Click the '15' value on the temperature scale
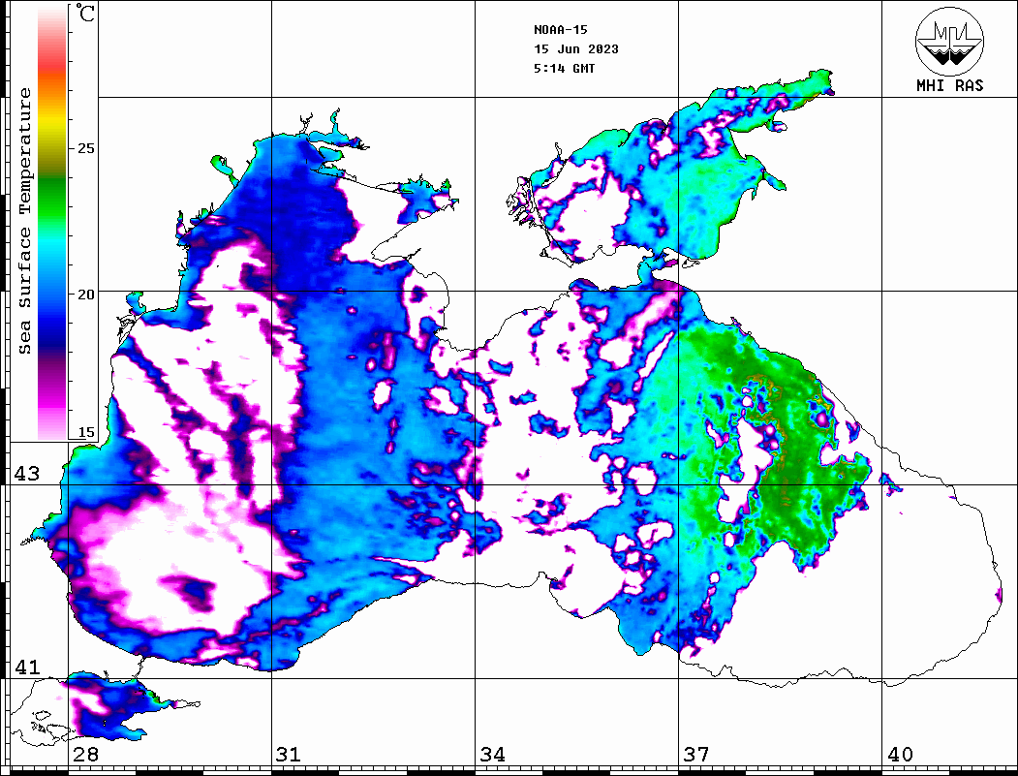The image size is (1018, 776). tap(85, 433)
